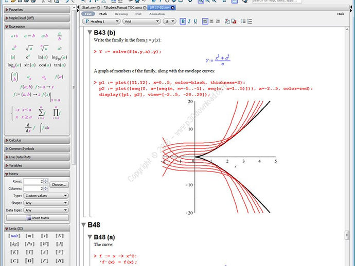The width and height of the screenshot is (355, 266).
Task: Insert the cos(a) expression
Action: pos(45,65)
